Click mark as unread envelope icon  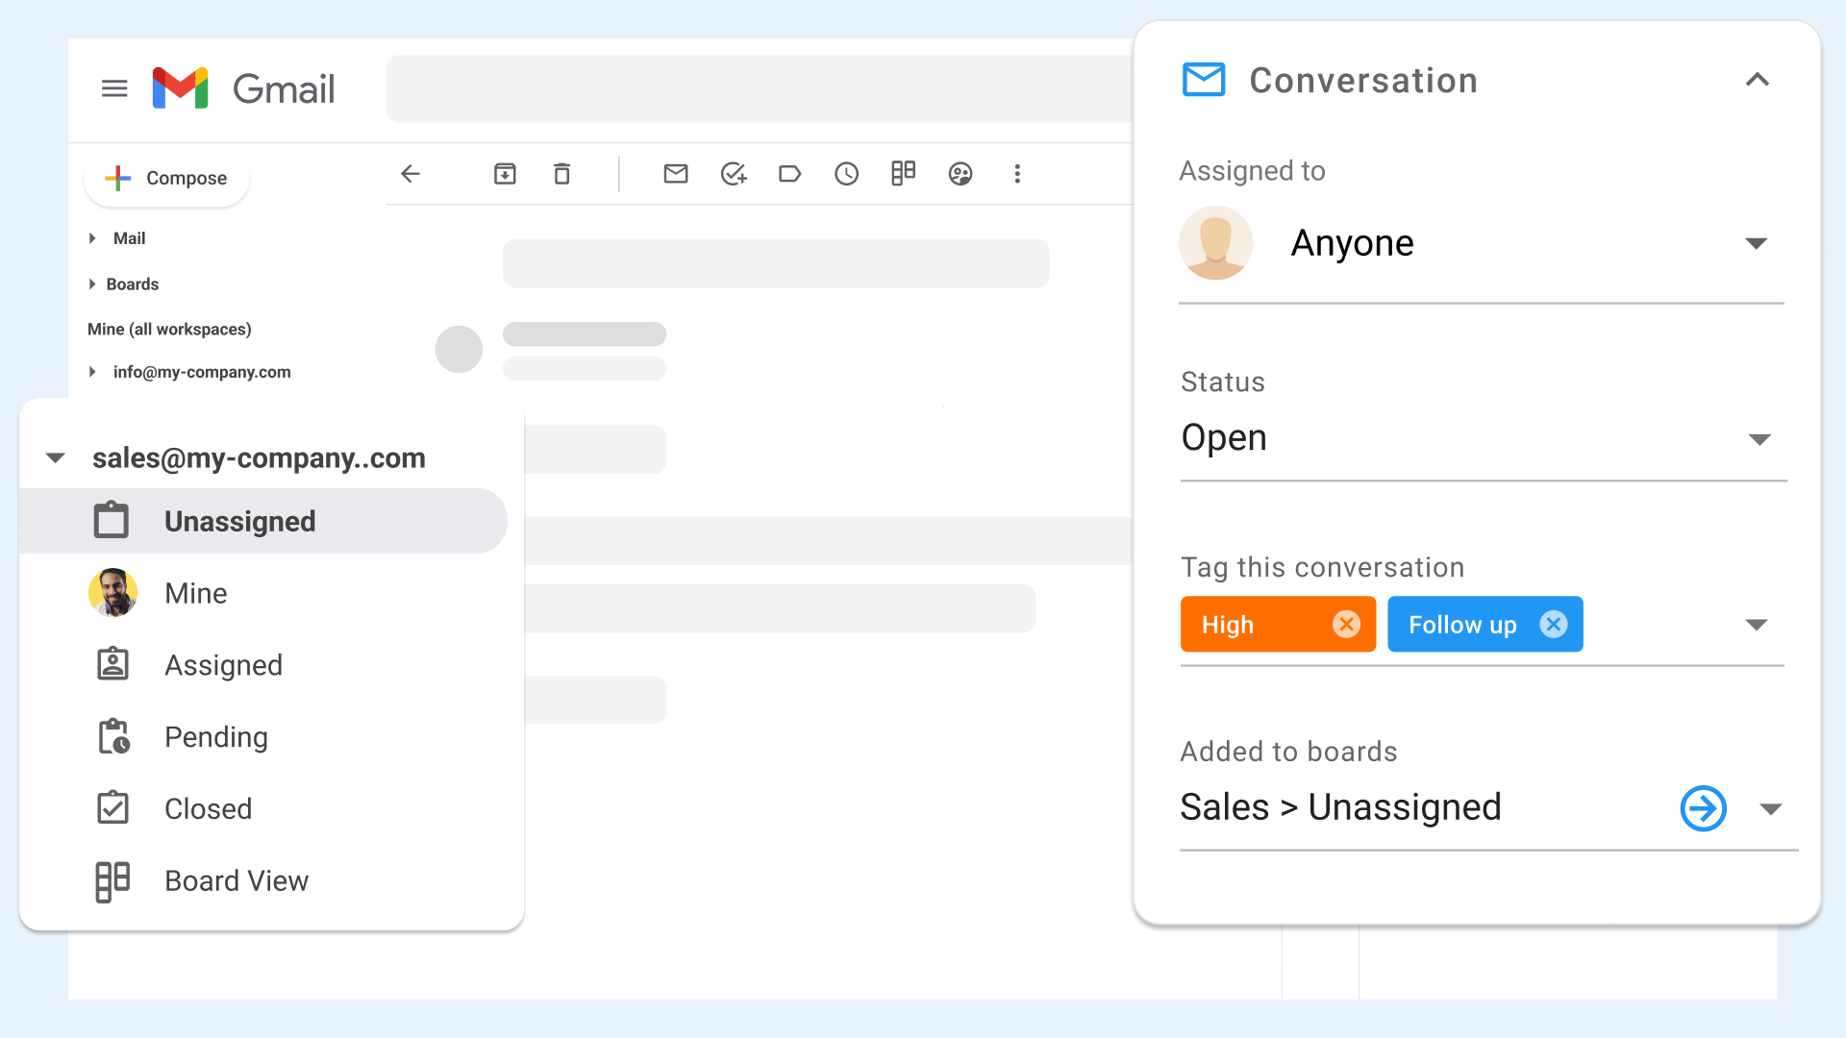tap(676, 174)
